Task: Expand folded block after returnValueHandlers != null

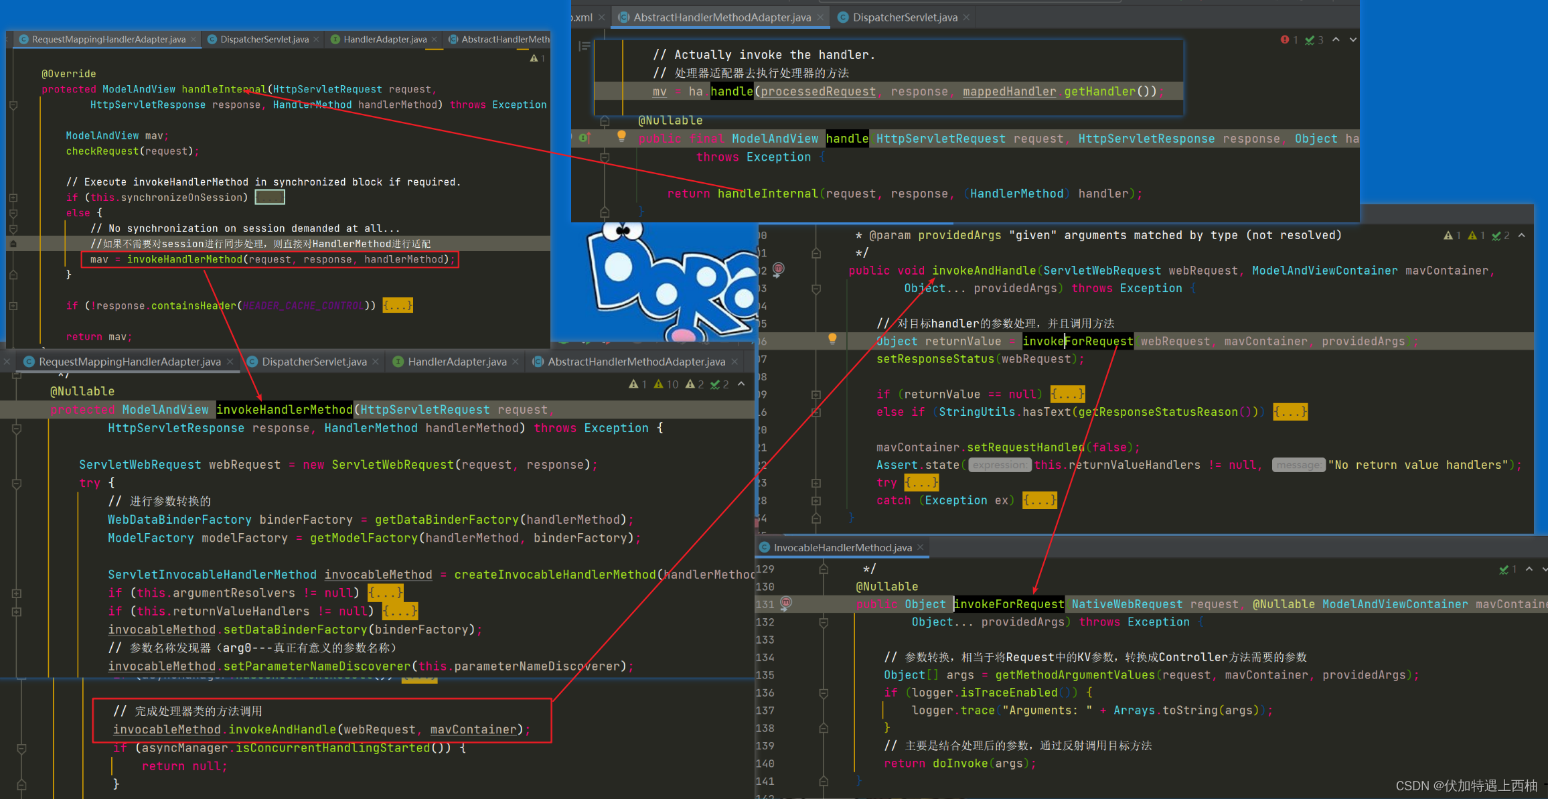Action: [400, 611]
